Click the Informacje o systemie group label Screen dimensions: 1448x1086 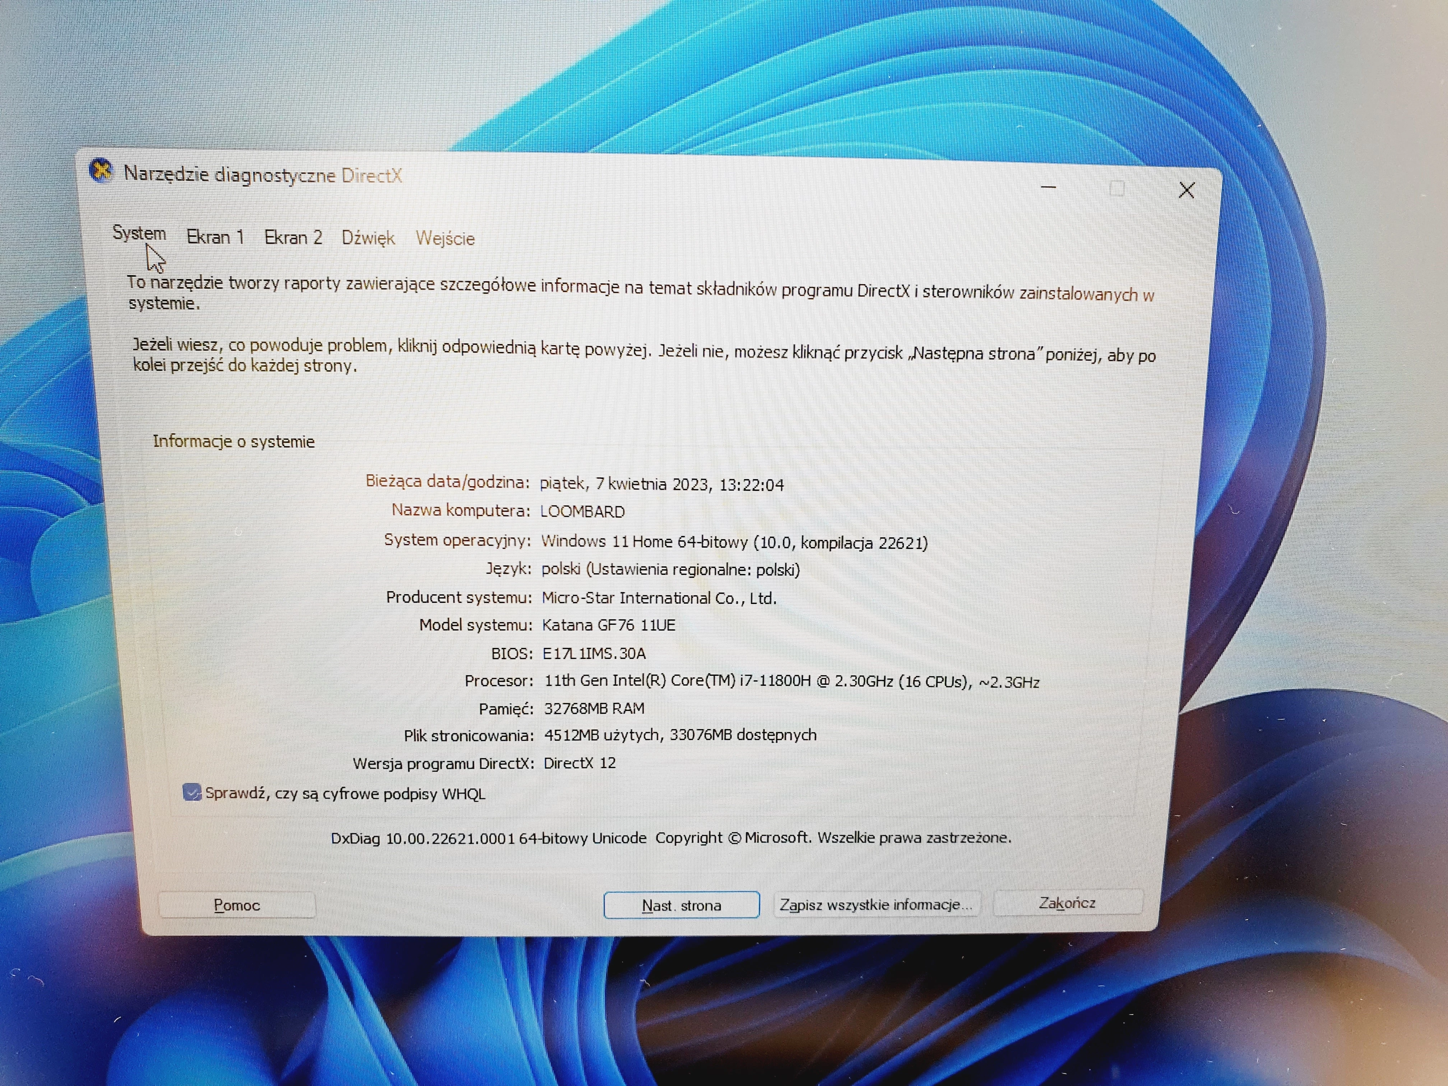pos(234,441)
